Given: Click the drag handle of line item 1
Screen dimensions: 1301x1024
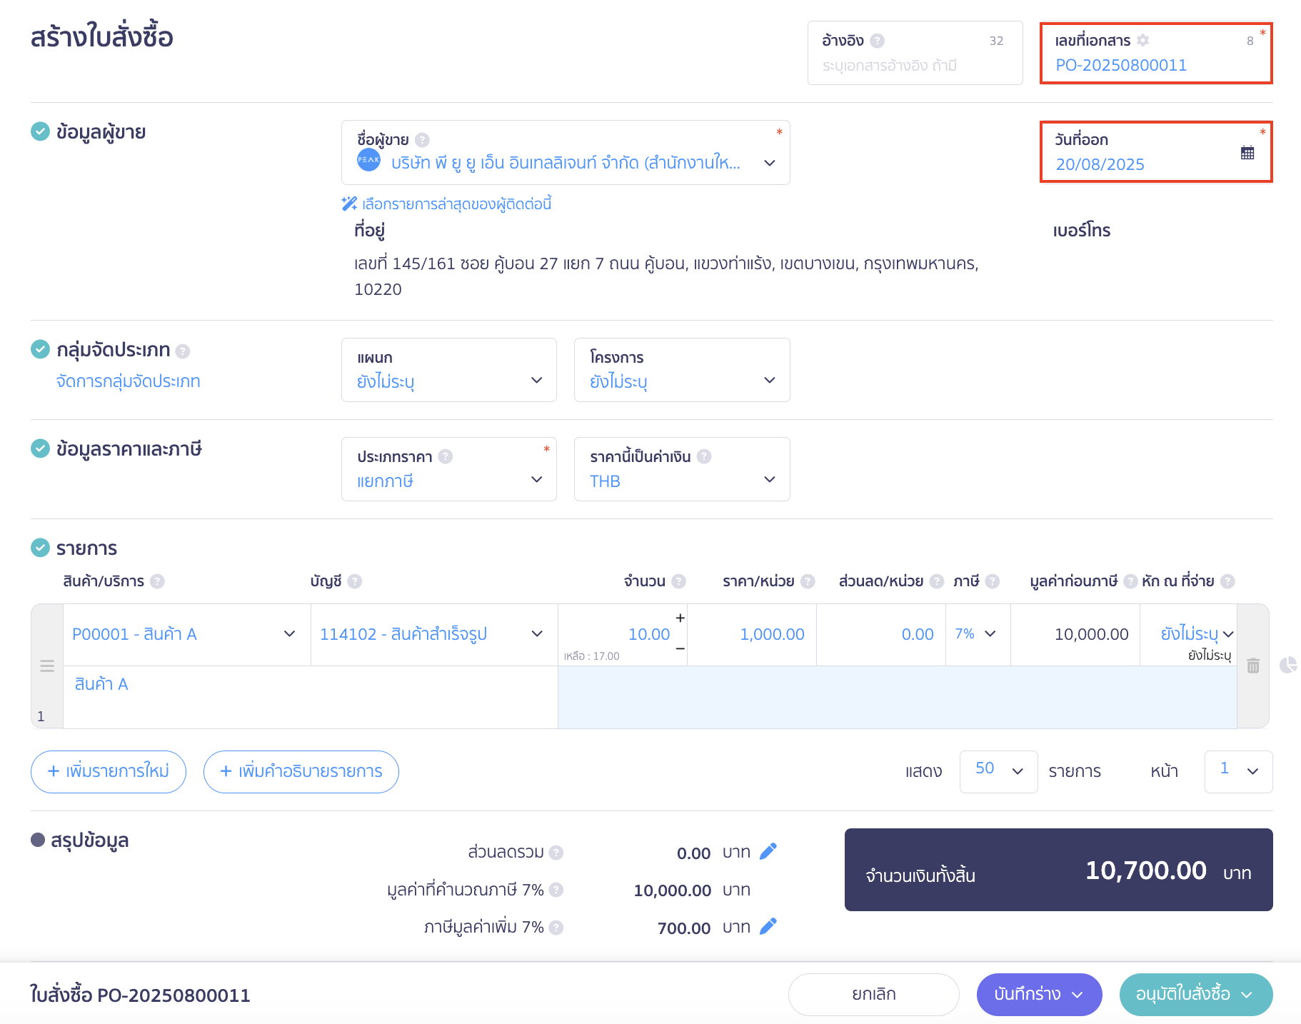Looking at the screenshot, I should tap(47, 666).
